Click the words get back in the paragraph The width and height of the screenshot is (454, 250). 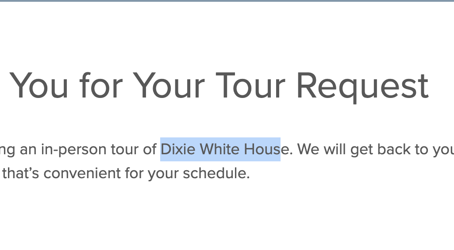381,150
